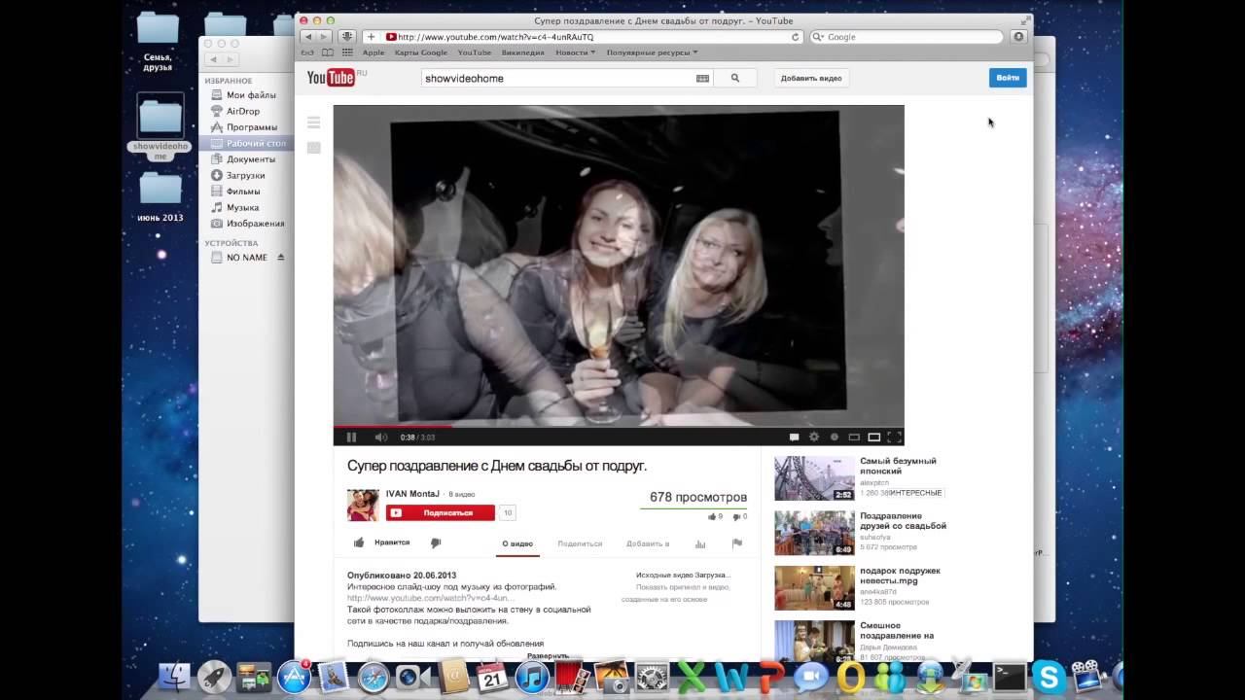Viewport: 1245px width, 700px height.
Task: Switch to the О видео tab
Action: (x=517, y=543)
